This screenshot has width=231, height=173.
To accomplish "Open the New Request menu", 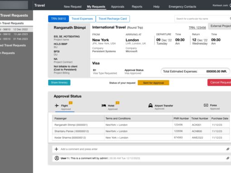I will (x=72, y=7).
